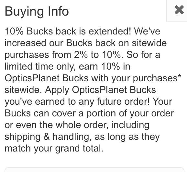Click the ampersand in 'shipping & handling'

[47, 137]
